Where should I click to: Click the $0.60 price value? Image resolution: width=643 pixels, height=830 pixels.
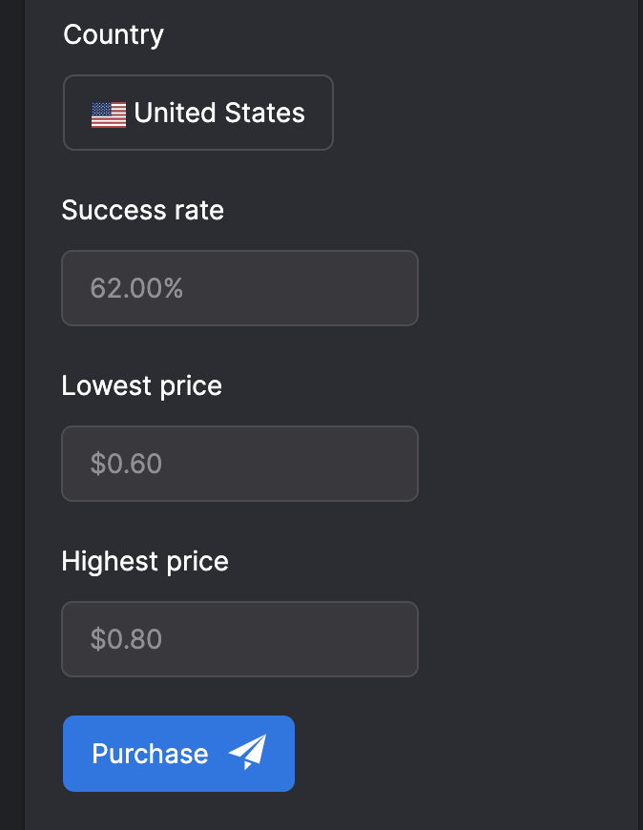tap(126, 464)
